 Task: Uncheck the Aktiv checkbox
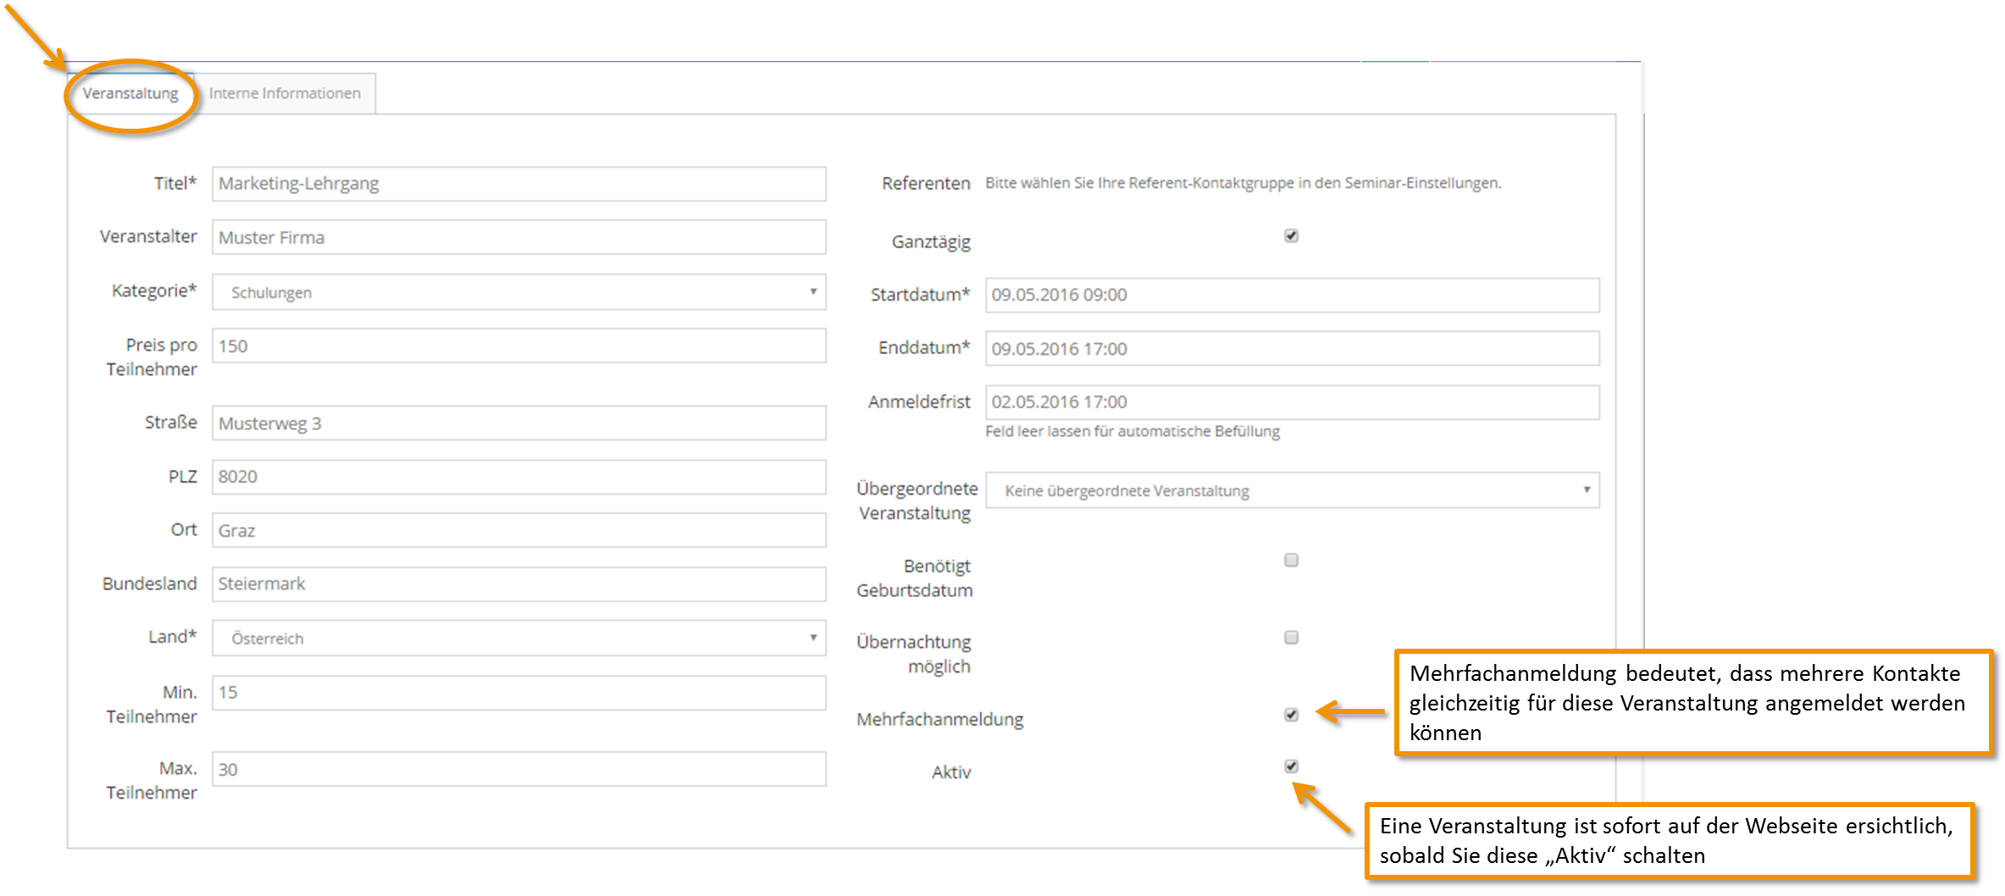(x=1291, y=766)
